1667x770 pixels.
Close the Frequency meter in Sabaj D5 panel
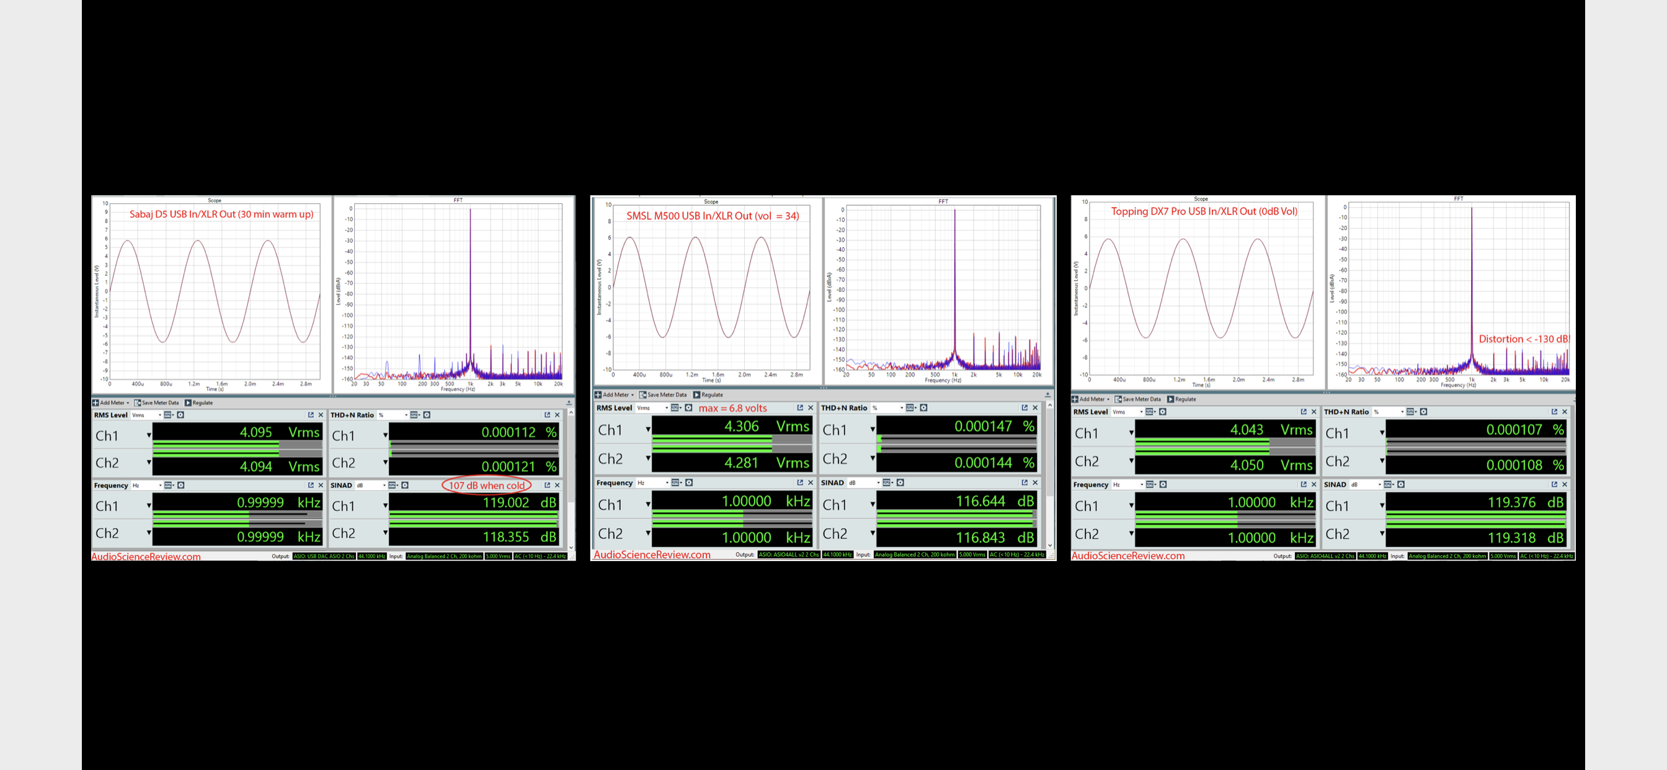(x=321, y=485)
